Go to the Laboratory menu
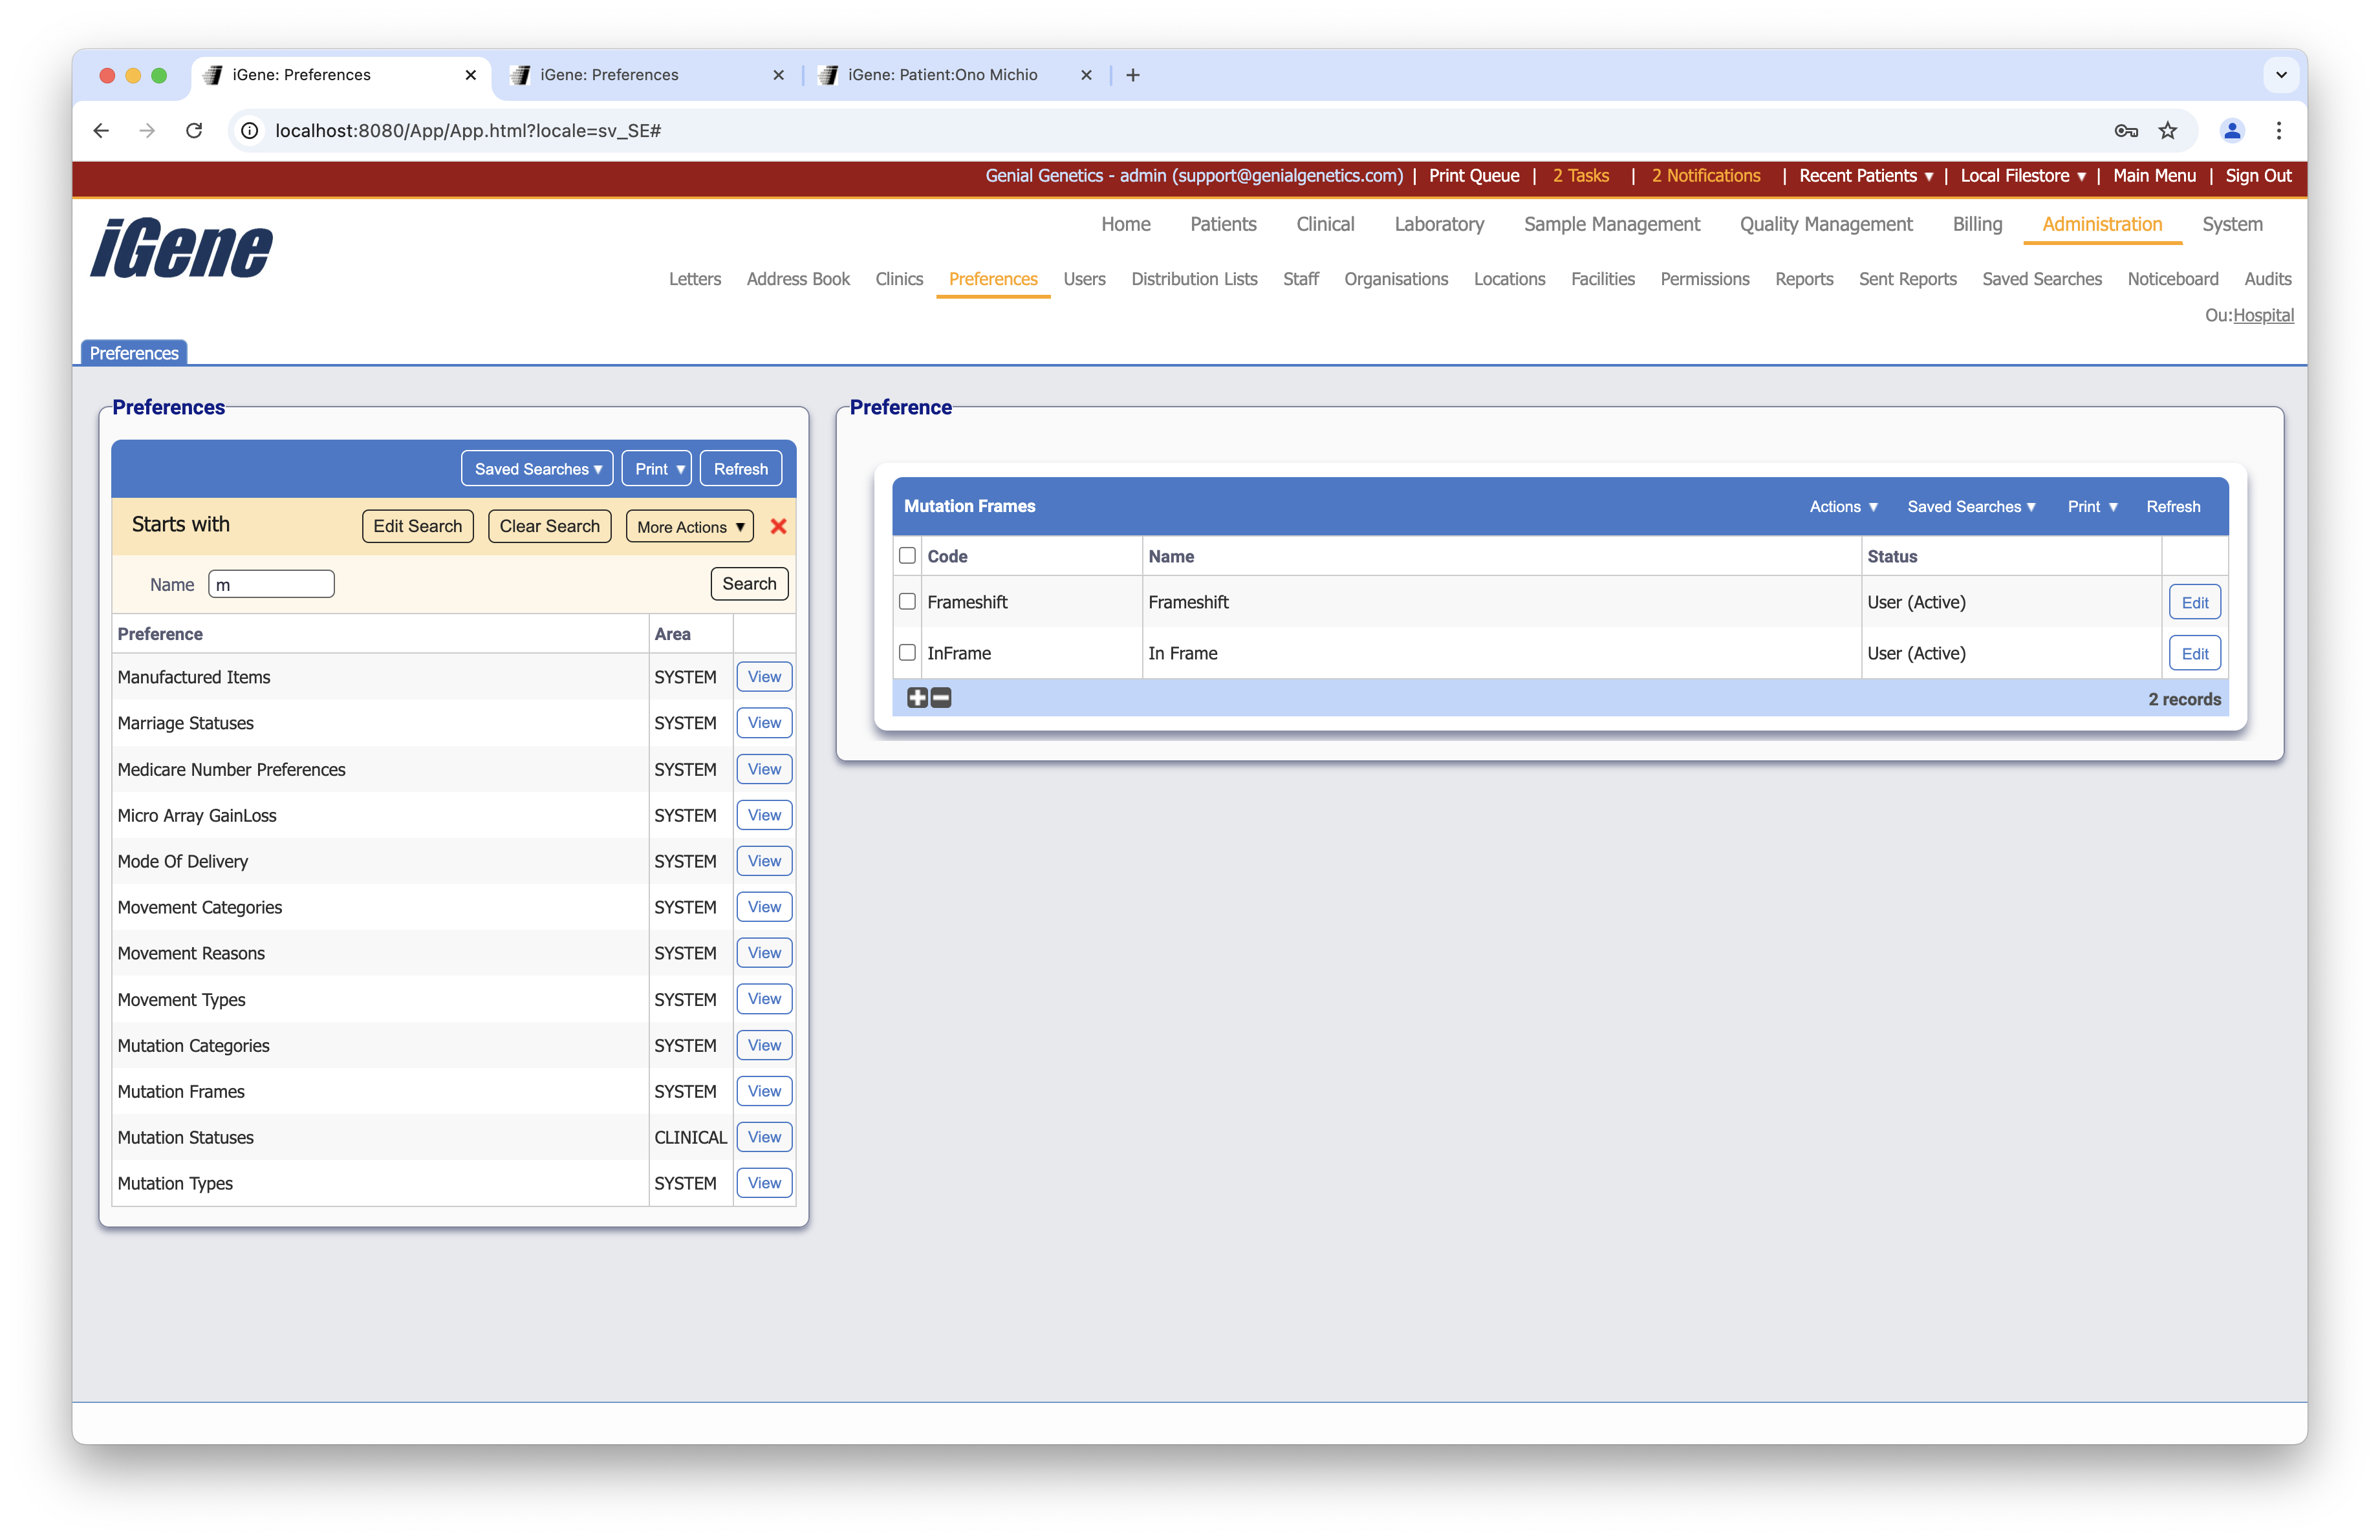The image size is (2380, 1540). (x=1438, y=224)
